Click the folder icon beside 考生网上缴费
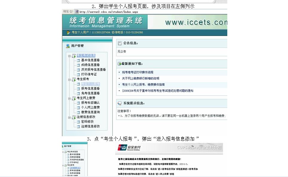 (74, 98)
